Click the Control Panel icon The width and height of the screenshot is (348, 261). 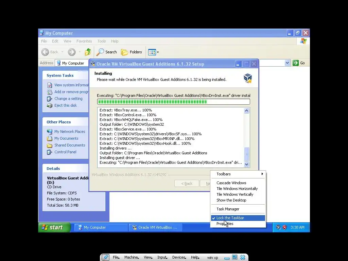pyautogui.click(x=50, y=152)
